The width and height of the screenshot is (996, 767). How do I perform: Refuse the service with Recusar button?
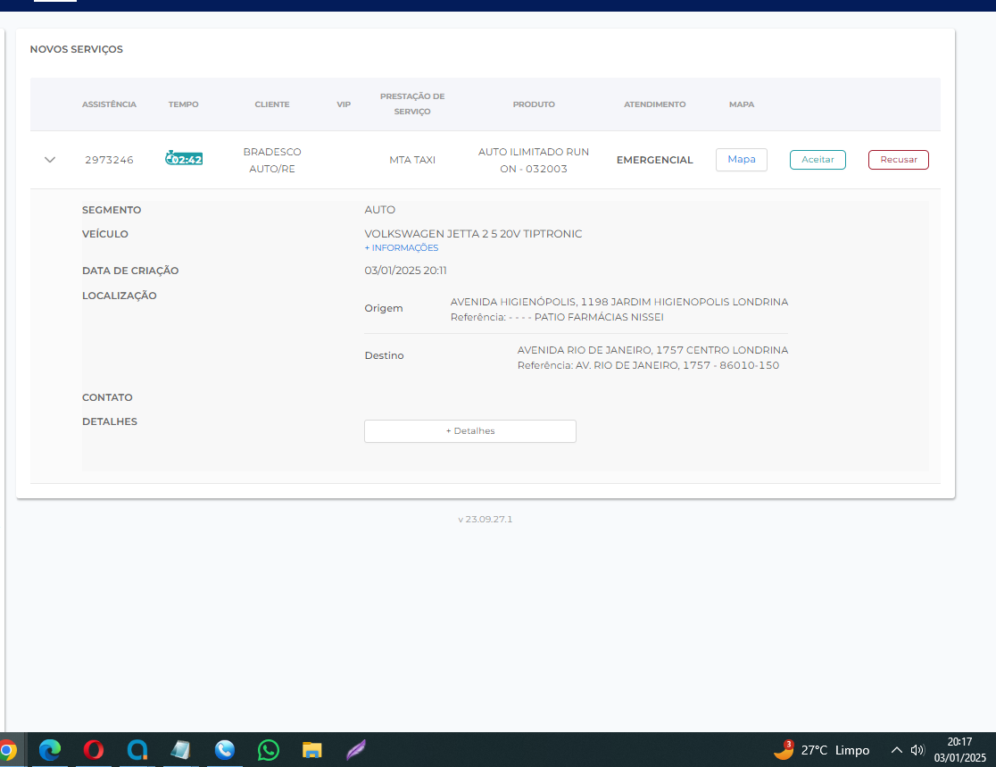pos(898,160)
